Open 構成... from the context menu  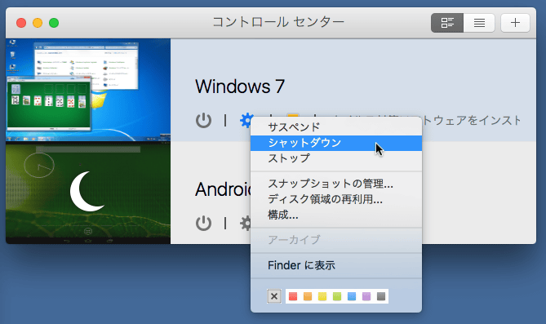pos(336,215)
